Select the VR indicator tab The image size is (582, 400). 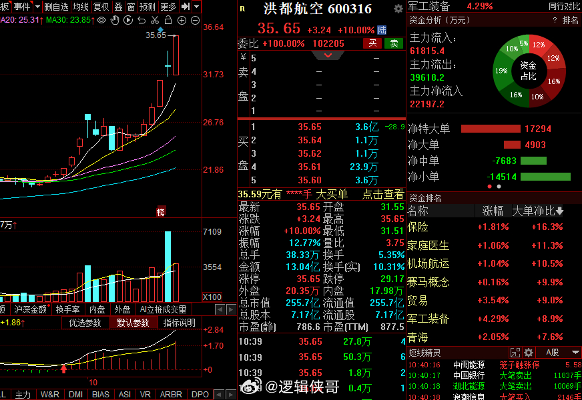145,395
